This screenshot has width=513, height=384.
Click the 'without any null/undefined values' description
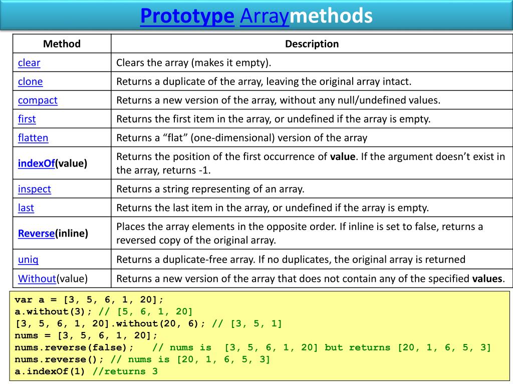[x=278, y=100]
